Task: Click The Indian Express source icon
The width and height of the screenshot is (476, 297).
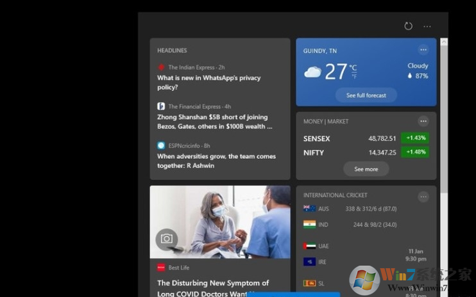Action: pyautogui.click(x=162, y=67)
